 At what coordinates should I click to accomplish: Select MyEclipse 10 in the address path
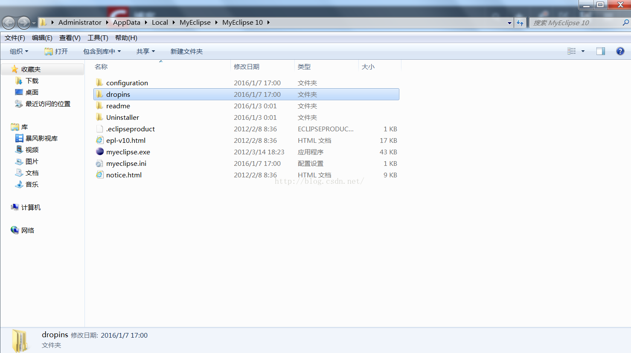click(x=242, y=22)
